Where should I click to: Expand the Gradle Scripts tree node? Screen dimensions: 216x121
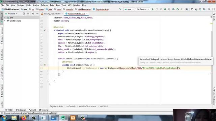[x=5, y=21]
